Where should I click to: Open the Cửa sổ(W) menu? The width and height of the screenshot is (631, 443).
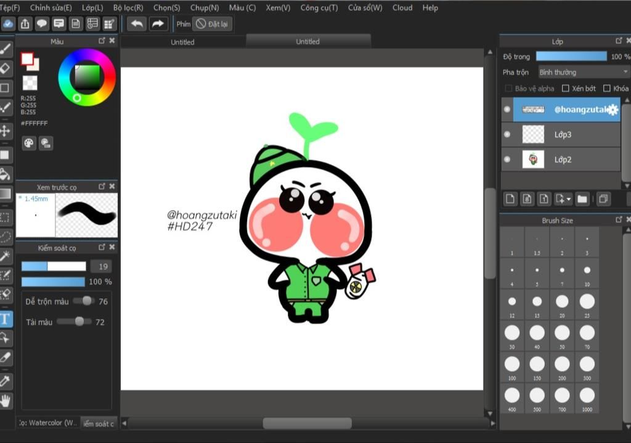tap(365, 7)
